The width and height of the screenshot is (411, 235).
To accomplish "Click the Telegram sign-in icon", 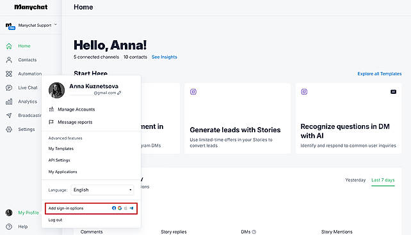I will pyautogui.click(x=132, y=208).
